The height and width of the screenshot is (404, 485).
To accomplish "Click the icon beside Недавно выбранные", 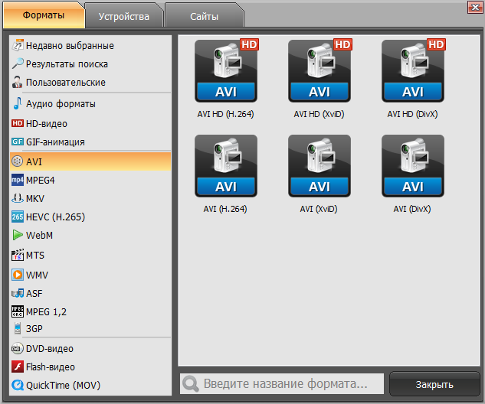I will coord(18,45).
